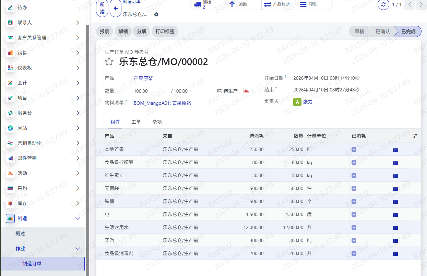The width and height of the screenshot is (427, 276).
Task: Expand the 项目 menu chevron
Action: (78, 98)
